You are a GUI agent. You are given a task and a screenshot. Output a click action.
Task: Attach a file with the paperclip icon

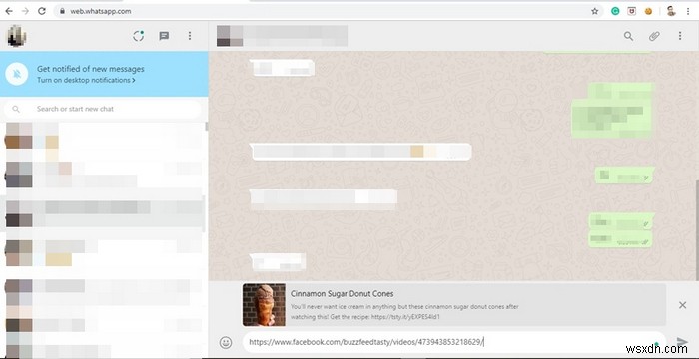pos(654,36)
